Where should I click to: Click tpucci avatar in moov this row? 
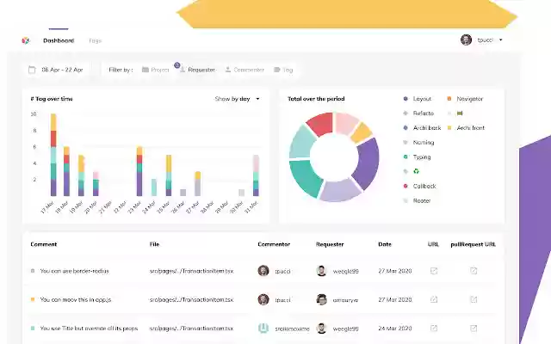263,299
